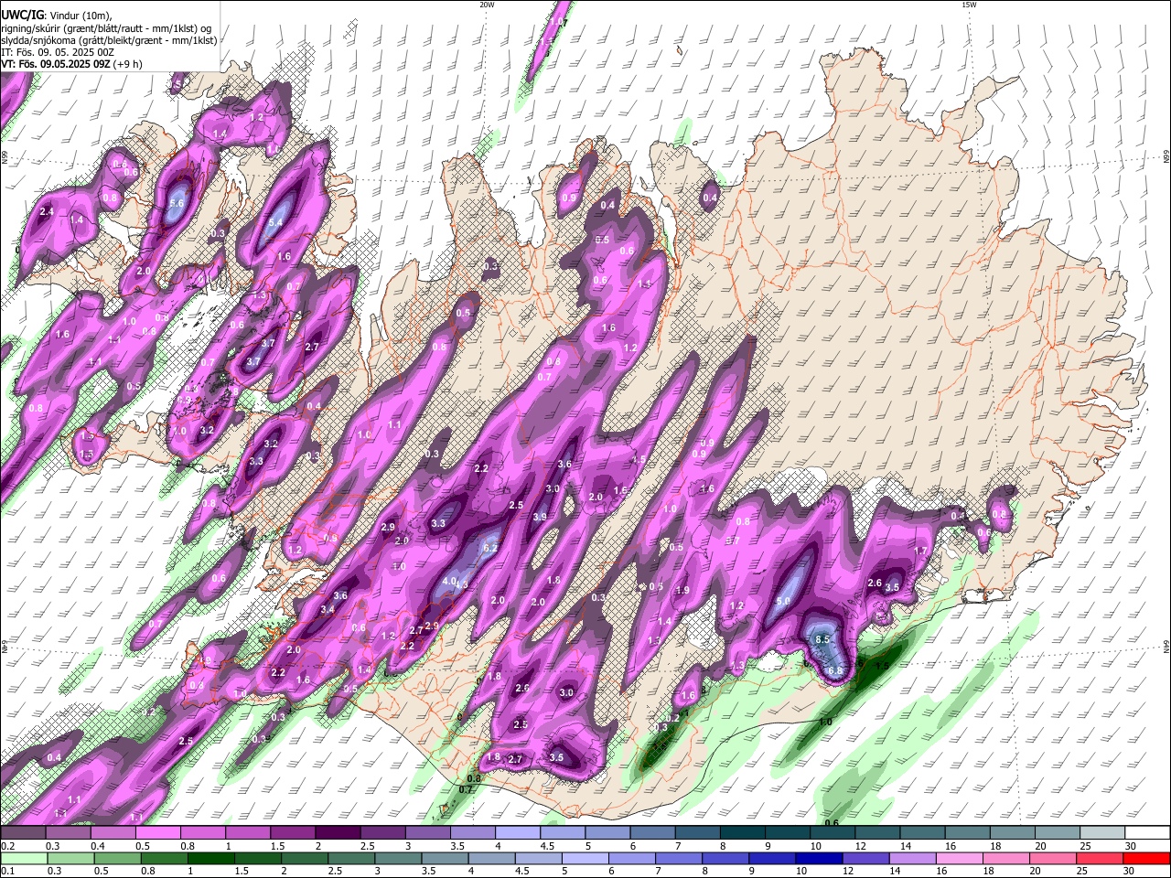
Task: Select lower rain scale swatch between 25 and 30
Action: pos(1101,859)
